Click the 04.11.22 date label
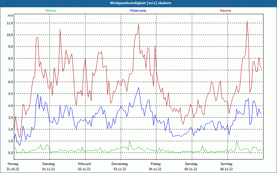 point(155,169)
